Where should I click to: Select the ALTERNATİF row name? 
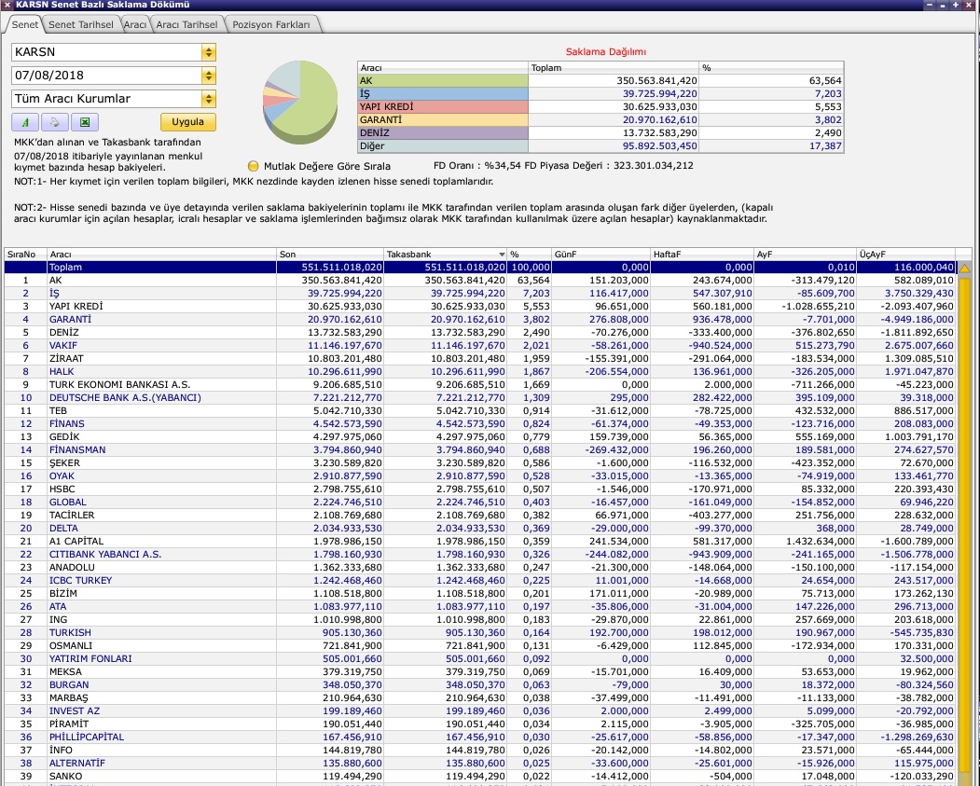click(x=76, y=764)
